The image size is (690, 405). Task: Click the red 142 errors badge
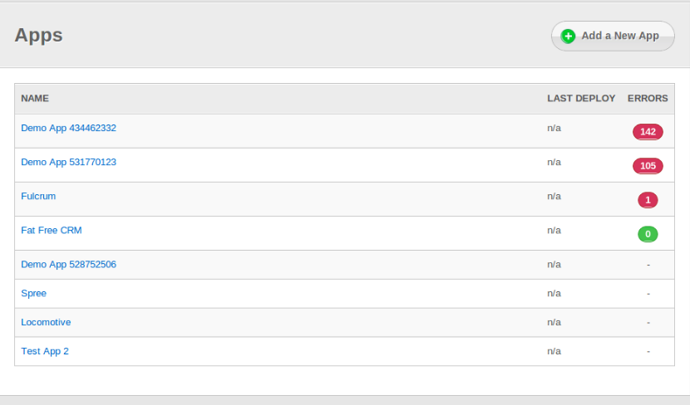click(648, 132)
